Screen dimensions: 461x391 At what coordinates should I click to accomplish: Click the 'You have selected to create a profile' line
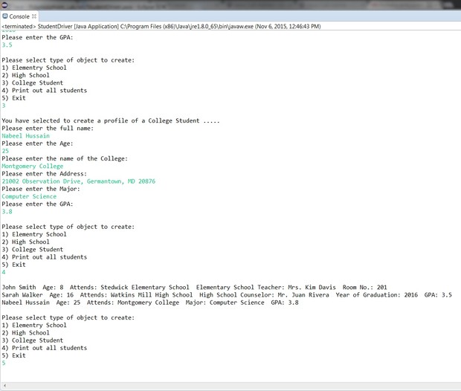(111, 121)
